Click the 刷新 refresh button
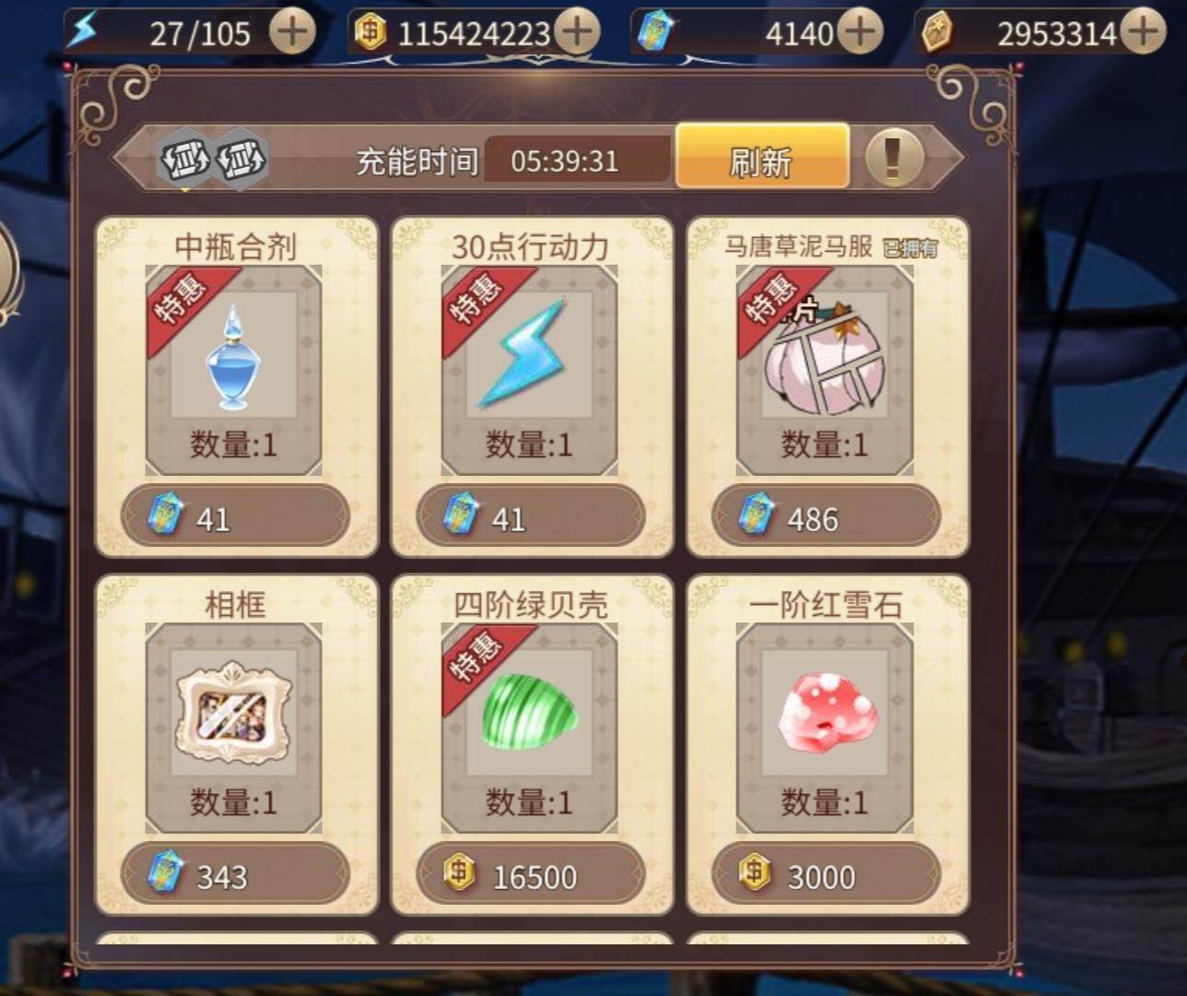This screenshot has width=1187, height=996. [x=762, y=156]
